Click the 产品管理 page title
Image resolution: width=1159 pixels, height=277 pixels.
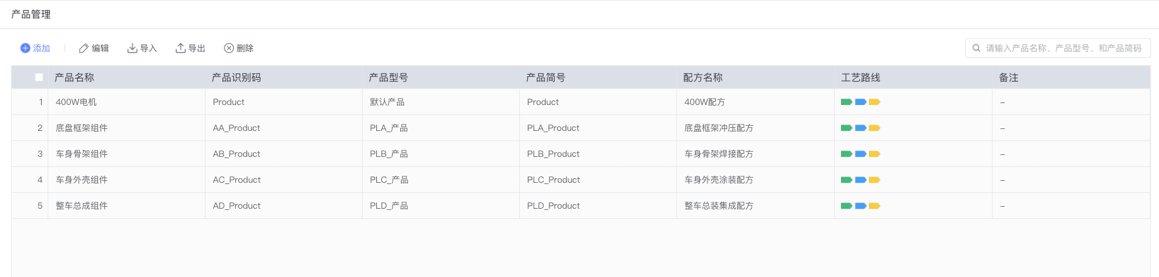(31, 14)
